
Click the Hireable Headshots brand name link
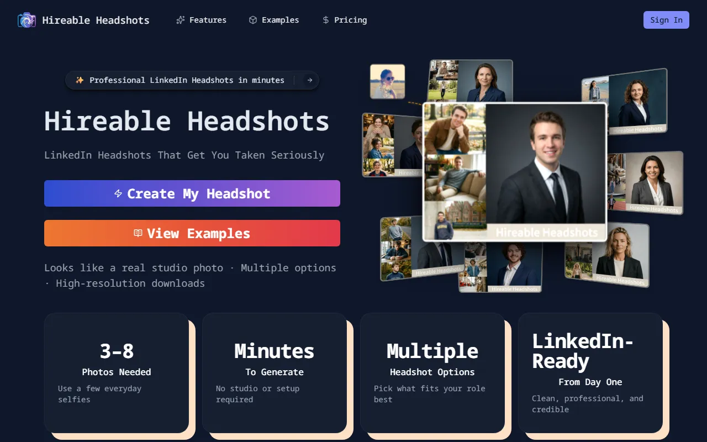pyautogui.click(x=96, y=20)
